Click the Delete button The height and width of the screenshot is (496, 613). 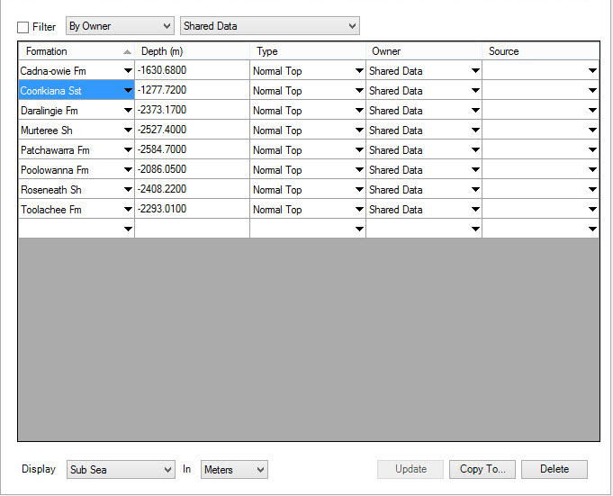[554, 469]
